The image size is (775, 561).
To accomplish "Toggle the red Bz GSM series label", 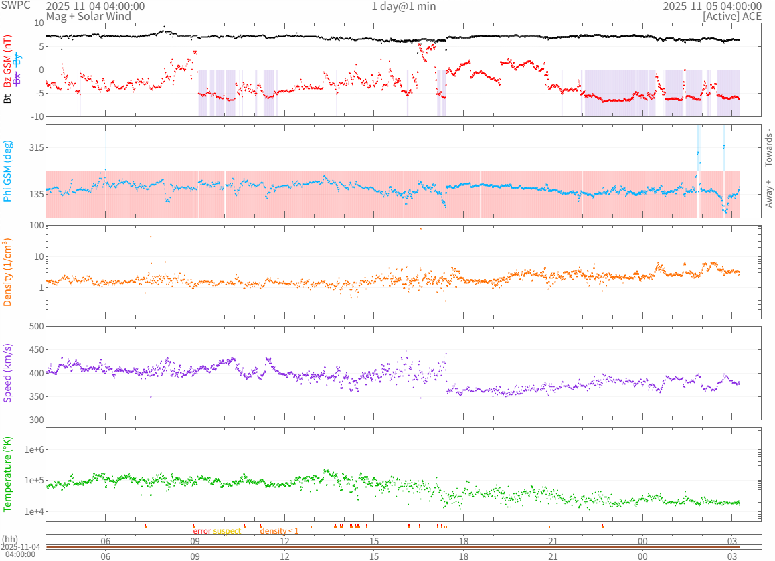I will [8, 62].
